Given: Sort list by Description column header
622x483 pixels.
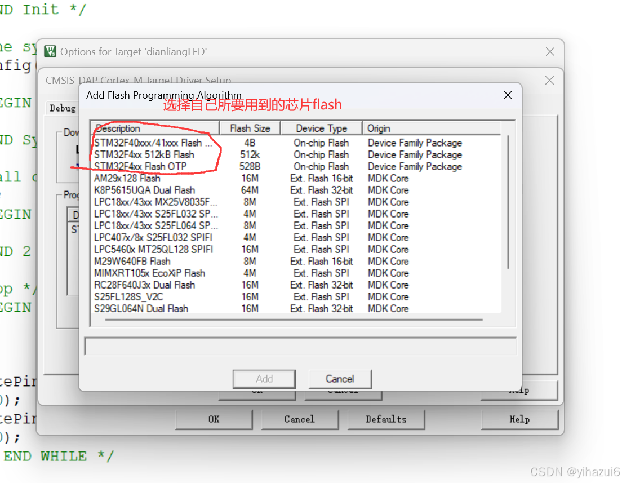Looking at the screenshot, I should (x=155, y=128).
